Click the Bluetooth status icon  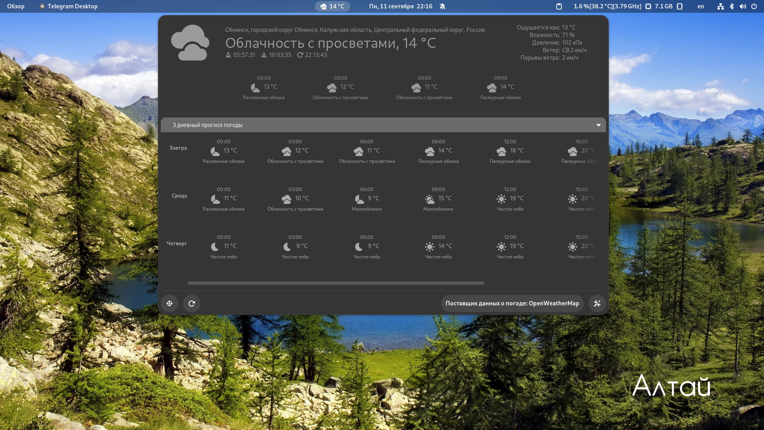coord(732,6)
